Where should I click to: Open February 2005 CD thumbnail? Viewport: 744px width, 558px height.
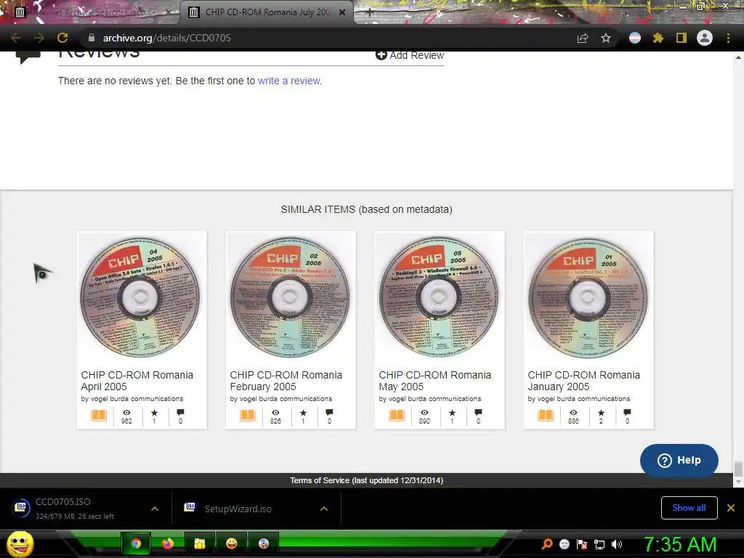(291, 297)
